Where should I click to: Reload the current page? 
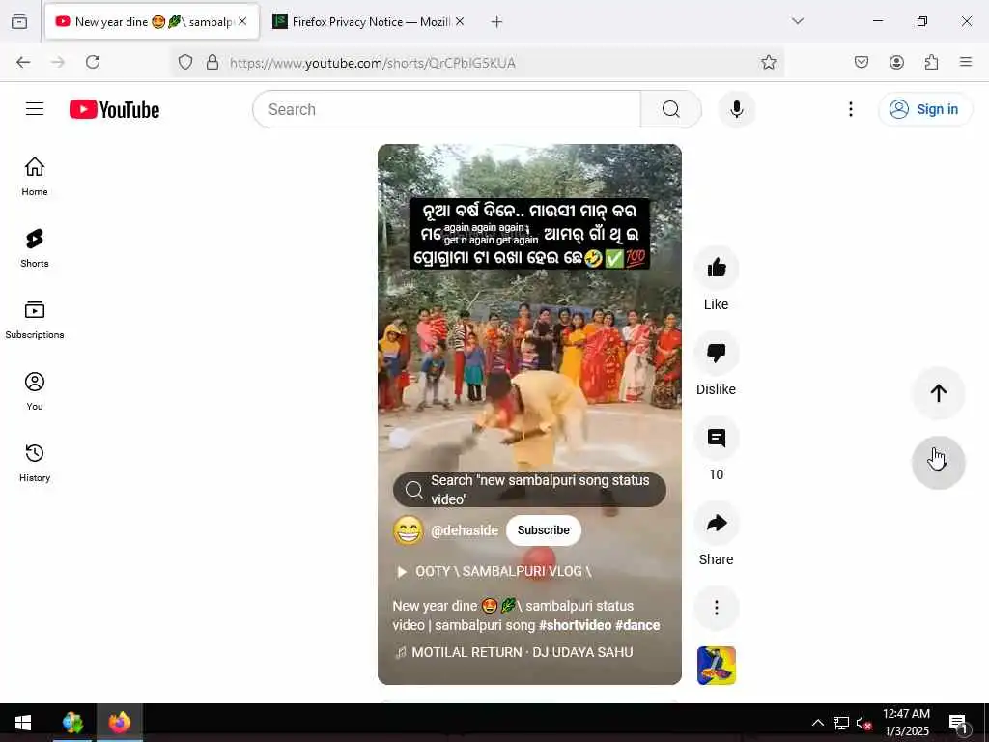(x=93, y=62)
